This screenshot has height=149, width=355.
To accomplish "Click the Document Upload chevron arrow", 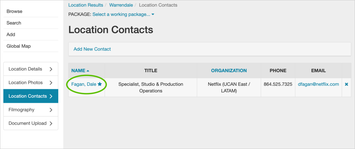I will (51, 123).
